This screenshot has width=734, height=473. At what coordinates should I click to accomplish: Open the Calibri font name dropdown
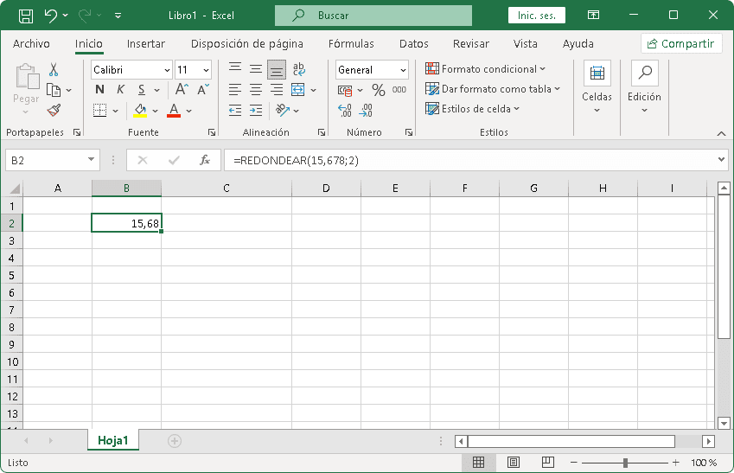click(x=131, y=70)
